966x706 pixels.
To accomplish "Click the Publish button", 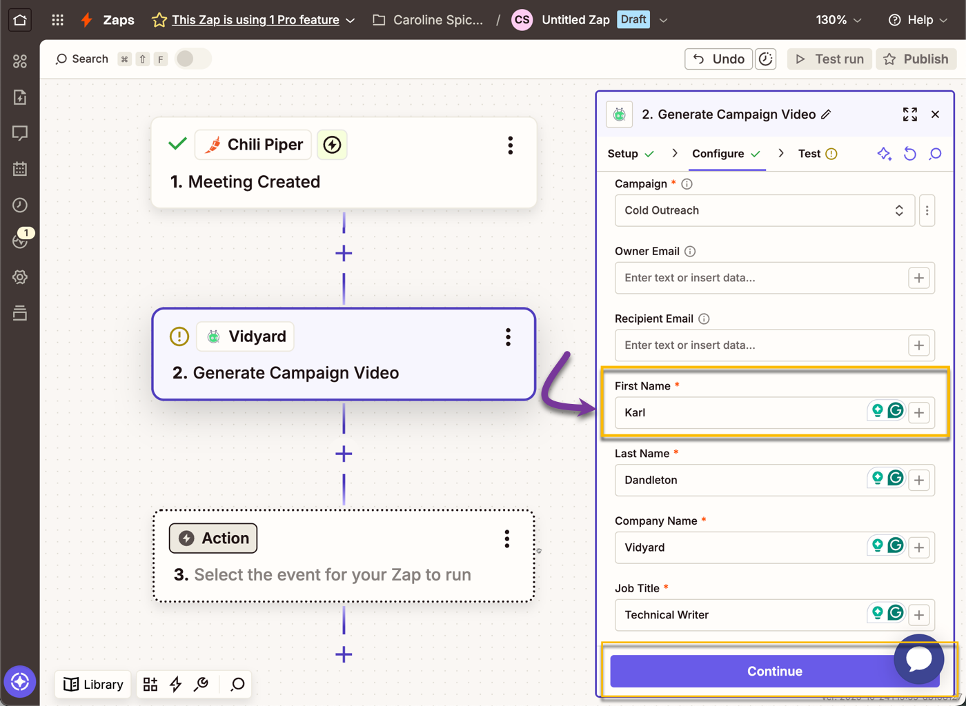I will coord(916,59).
